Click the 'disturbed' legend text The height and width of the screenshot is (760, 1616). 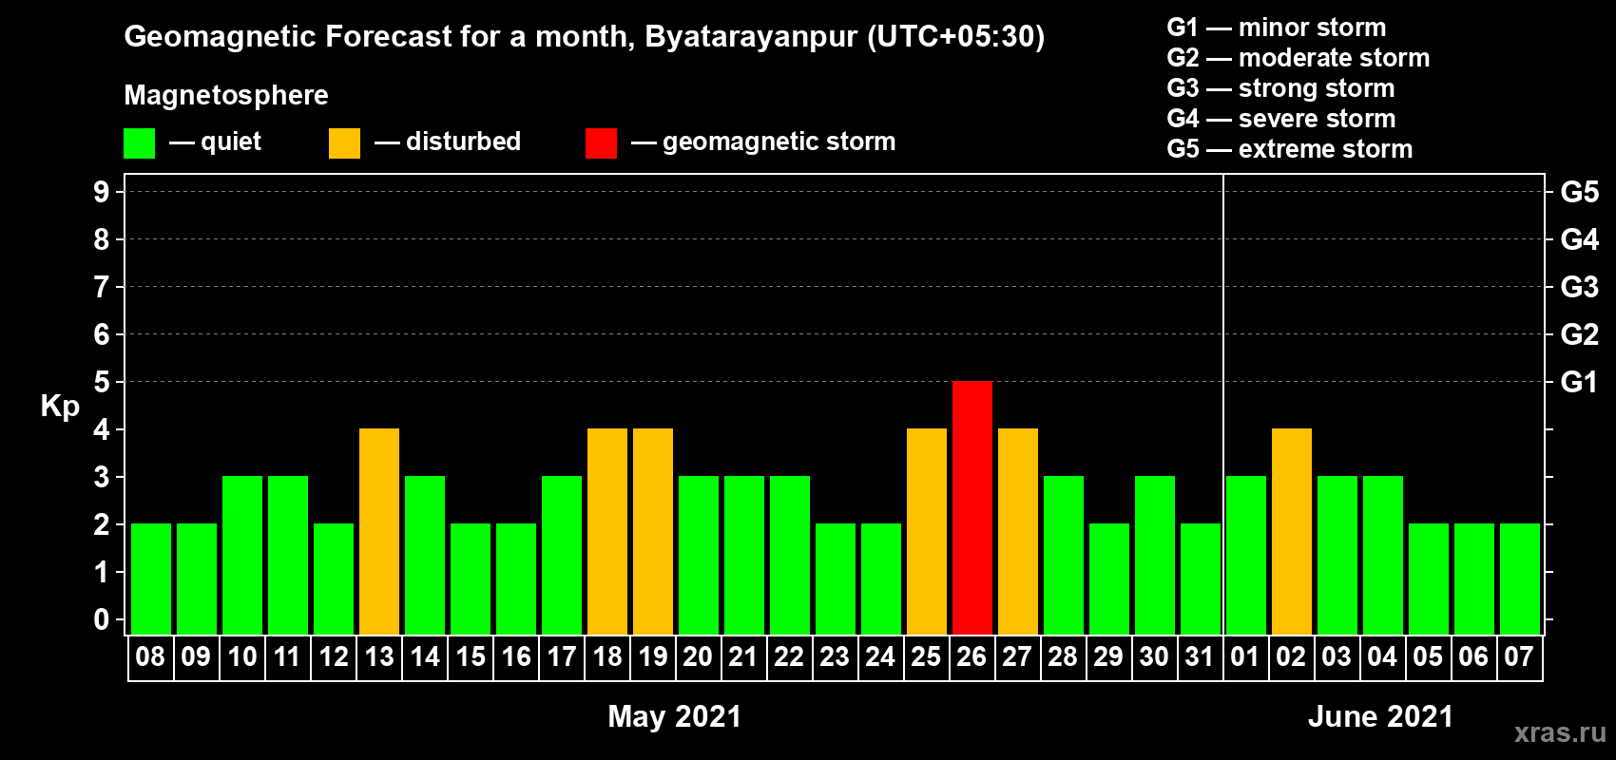pyautogui.click(x=463, y=142)
